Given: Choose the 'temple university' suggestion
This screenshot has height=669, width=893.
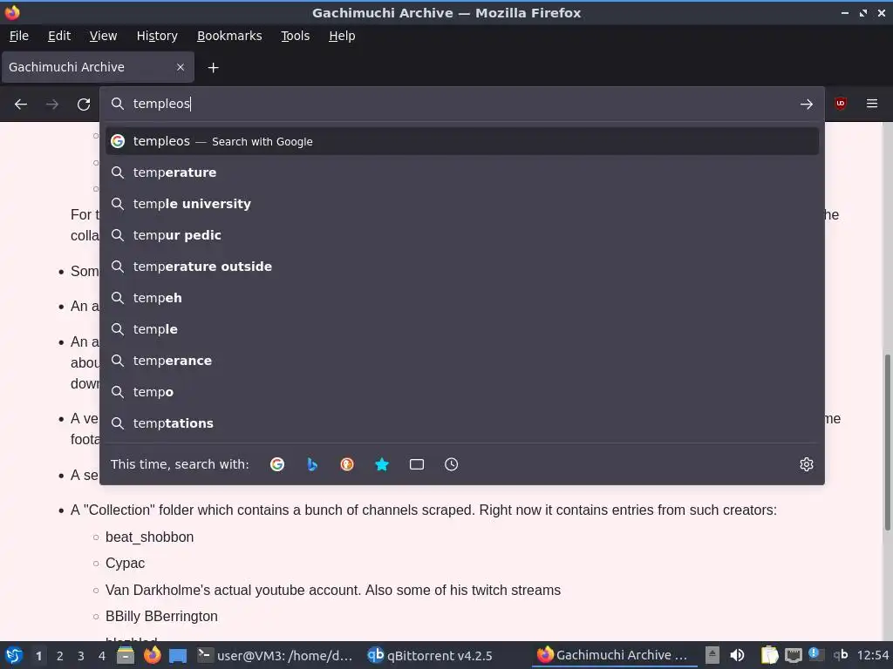Looking at the screenshot, I should (x=462, y=204).
